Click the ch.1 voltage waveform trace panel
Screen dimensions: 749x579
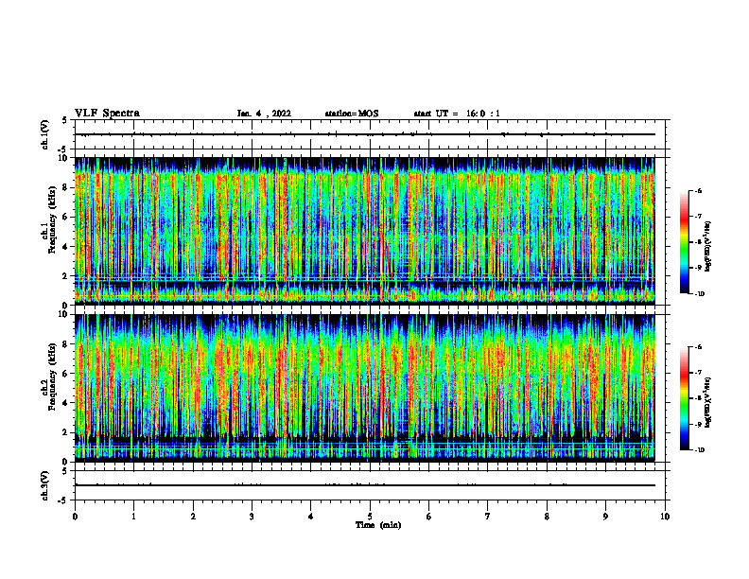click(370, 134)
